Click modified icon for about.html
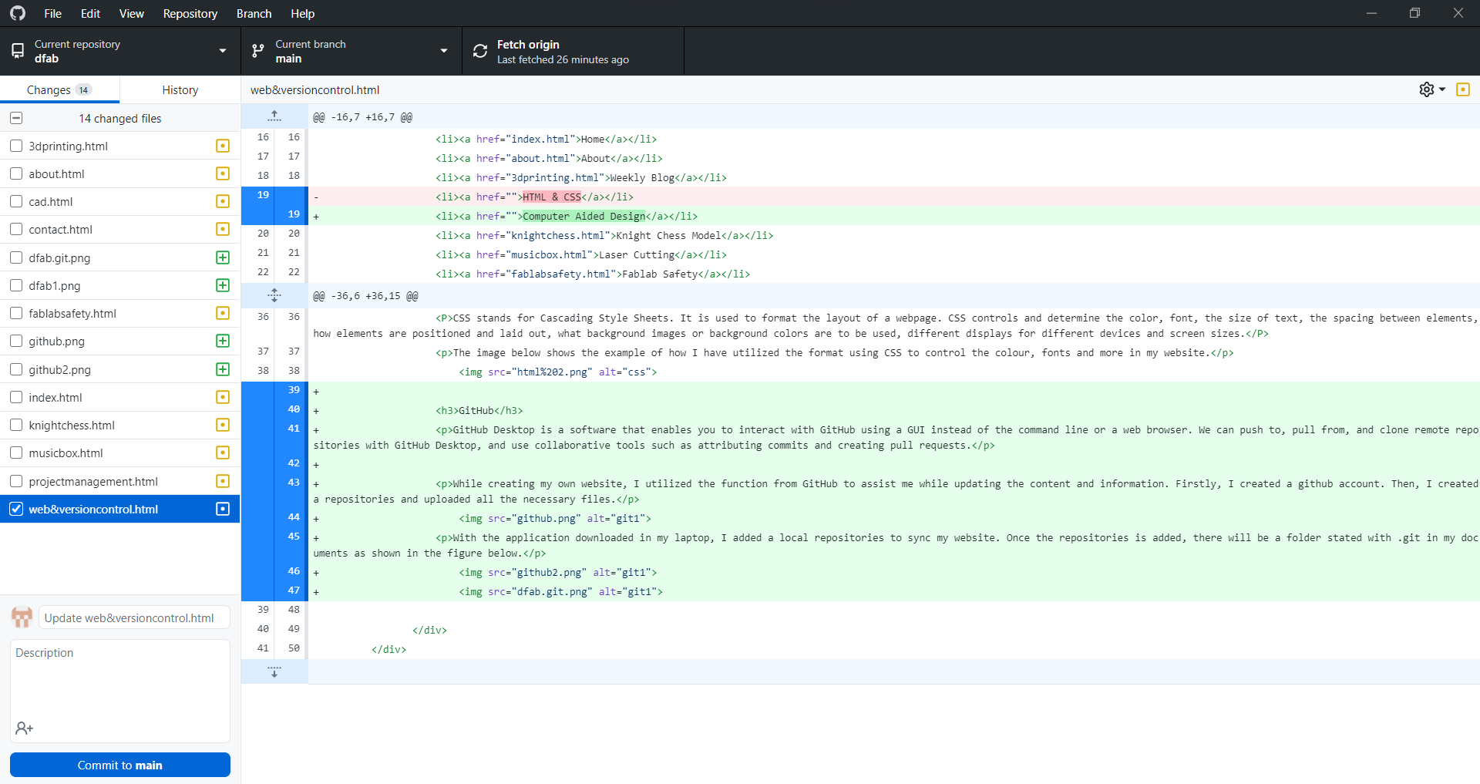Image resolution: width=1480 pixels, height=784 pixels. pos(223,173)
